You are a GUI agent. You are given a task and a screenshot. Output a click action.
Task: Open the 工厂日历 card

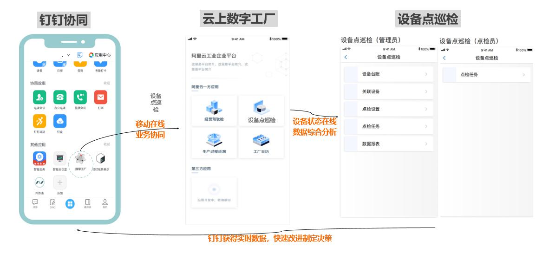tap(261, 143)
